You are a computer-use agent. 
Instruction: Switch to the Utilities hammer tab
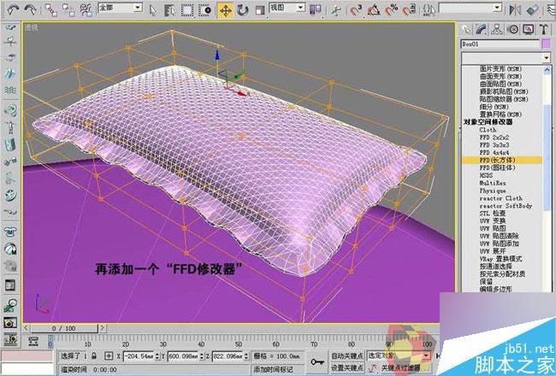(x=544, y=29)
